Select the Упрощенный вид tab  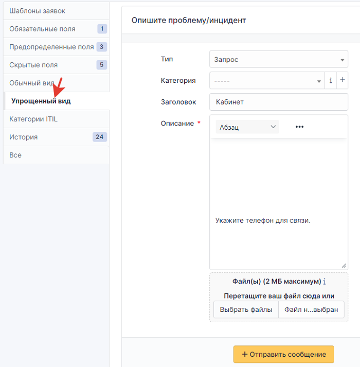tap(56, 101)
